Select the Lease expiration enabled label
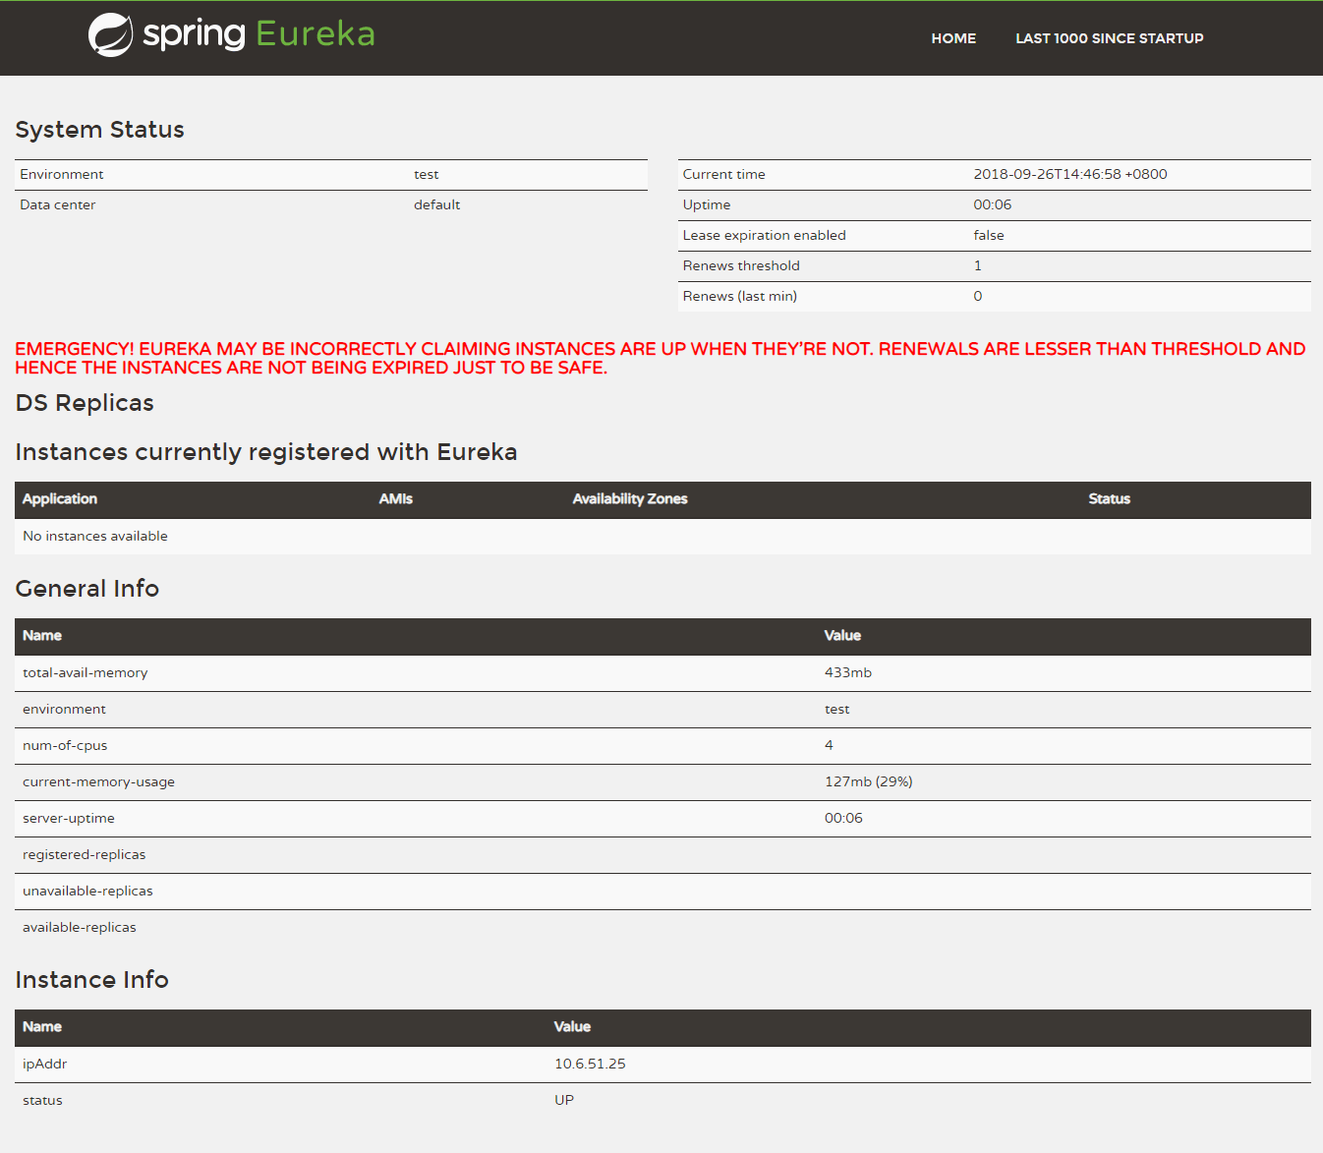Viewport: 1323px width, 1153px height. pyautogui.click(x=764, y=235)
